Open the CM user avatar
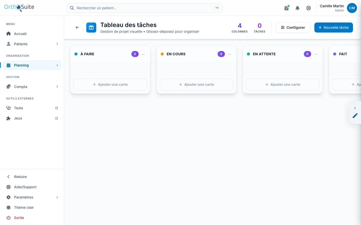 coord(352,8)
